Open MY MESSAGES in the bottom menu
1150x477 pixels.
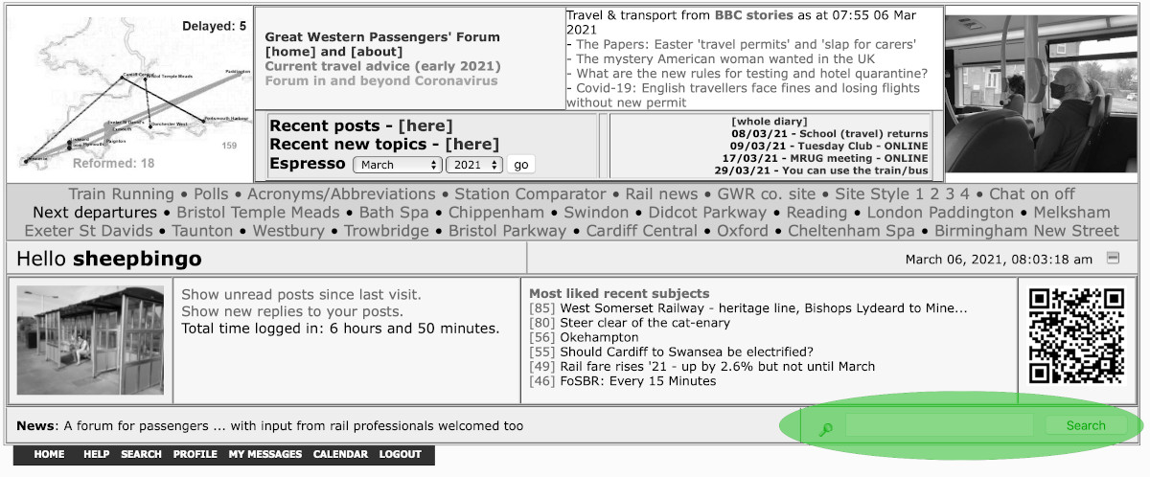tap(264, 454)
